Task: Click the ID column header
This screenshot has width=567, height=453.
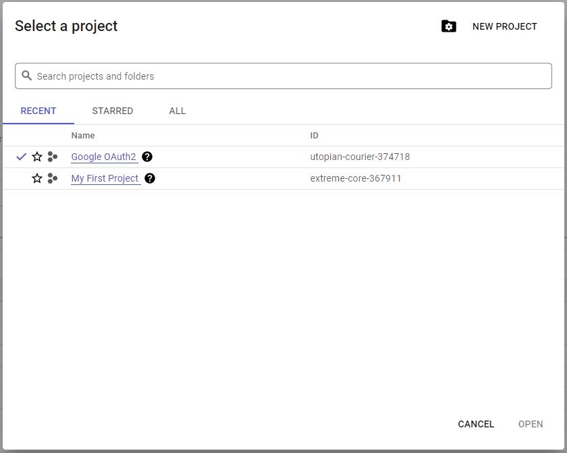Action: click(x=314, y=136)
